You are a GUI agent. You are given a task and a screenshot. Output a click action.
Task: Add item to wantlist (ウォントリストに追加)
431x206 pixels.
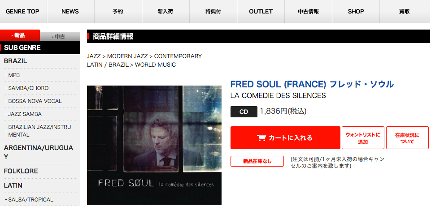pos(363,137)
